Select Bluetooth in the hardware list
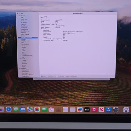The image size is (131, 131). tap(24, 23)
